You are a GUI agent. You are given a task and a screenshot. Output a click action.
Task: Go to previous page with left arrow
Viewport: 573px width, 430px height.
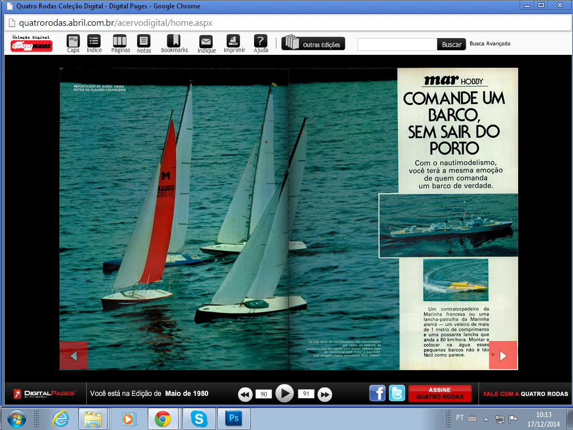tap(74, 356)
